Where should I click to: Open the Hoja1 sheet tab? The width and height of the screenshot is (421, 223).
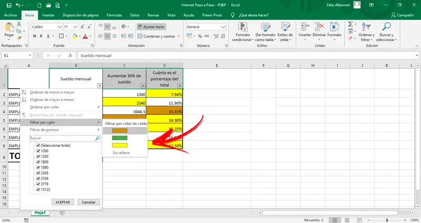40,213
